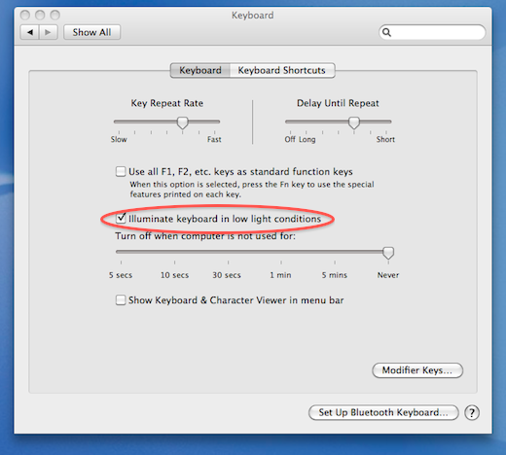Open the Modifier Keys dialog
The width and height of the screenshot is (506, 455).
pyautogui.click(x=417, y=370)
